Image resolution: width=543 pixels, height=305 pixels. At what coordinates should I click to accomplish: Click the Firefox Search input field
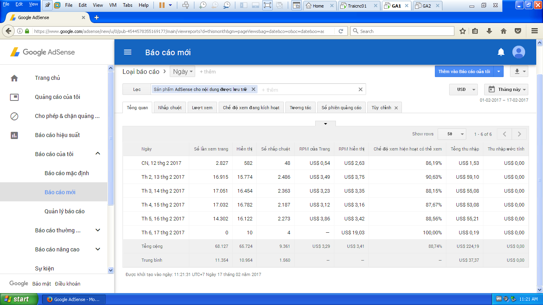pyautogui.click(x=402, y=31)
